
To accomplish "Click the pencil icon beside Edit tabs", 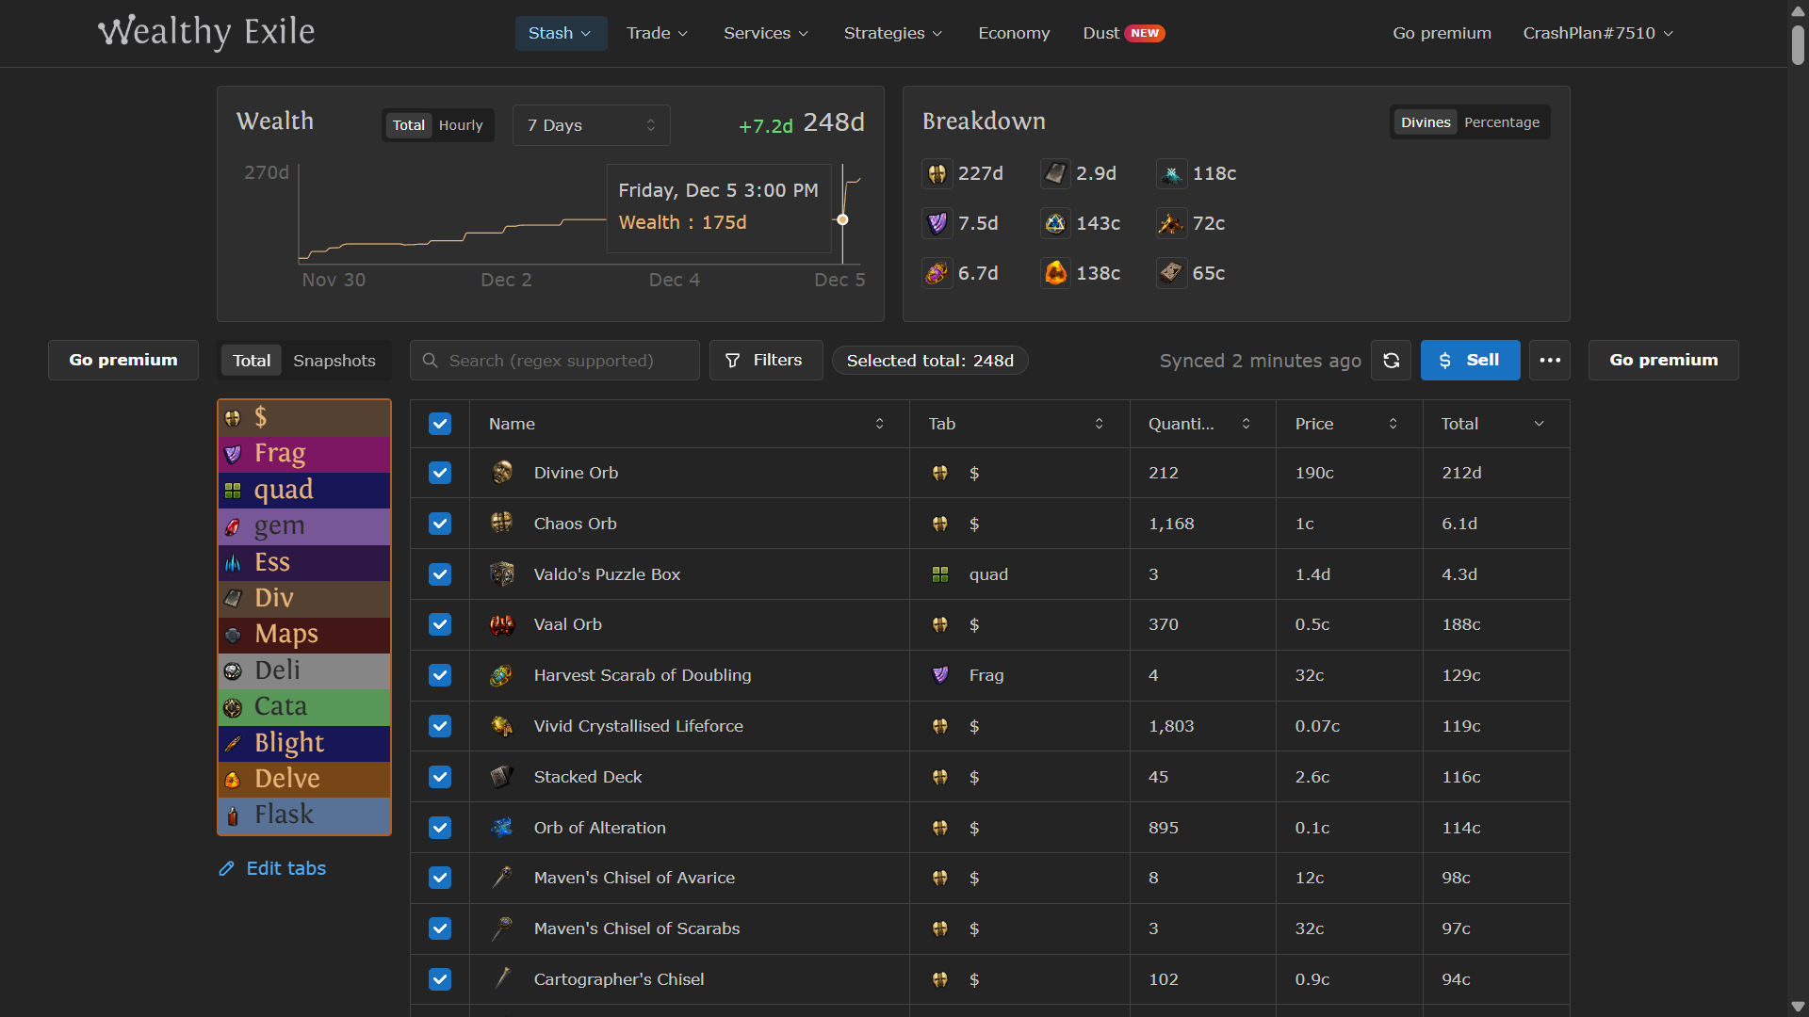I will (227, 868).
